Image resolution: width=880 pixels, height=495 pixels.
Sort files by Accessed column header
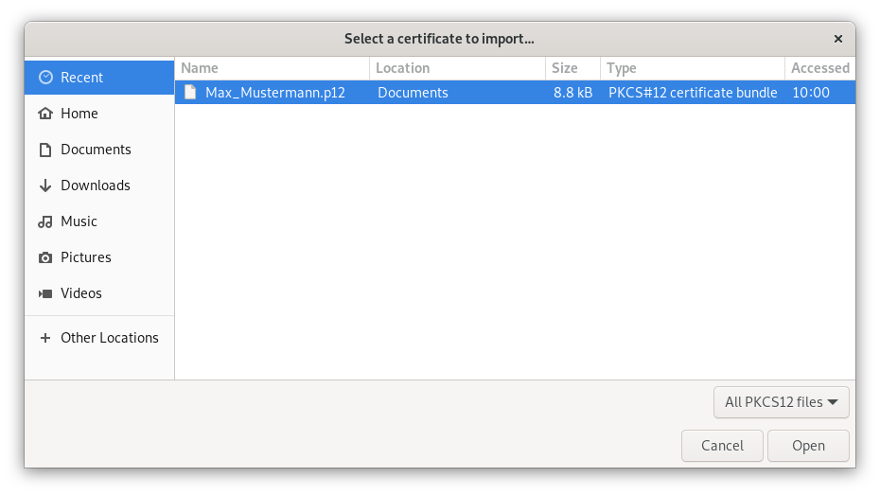(819, 68)
